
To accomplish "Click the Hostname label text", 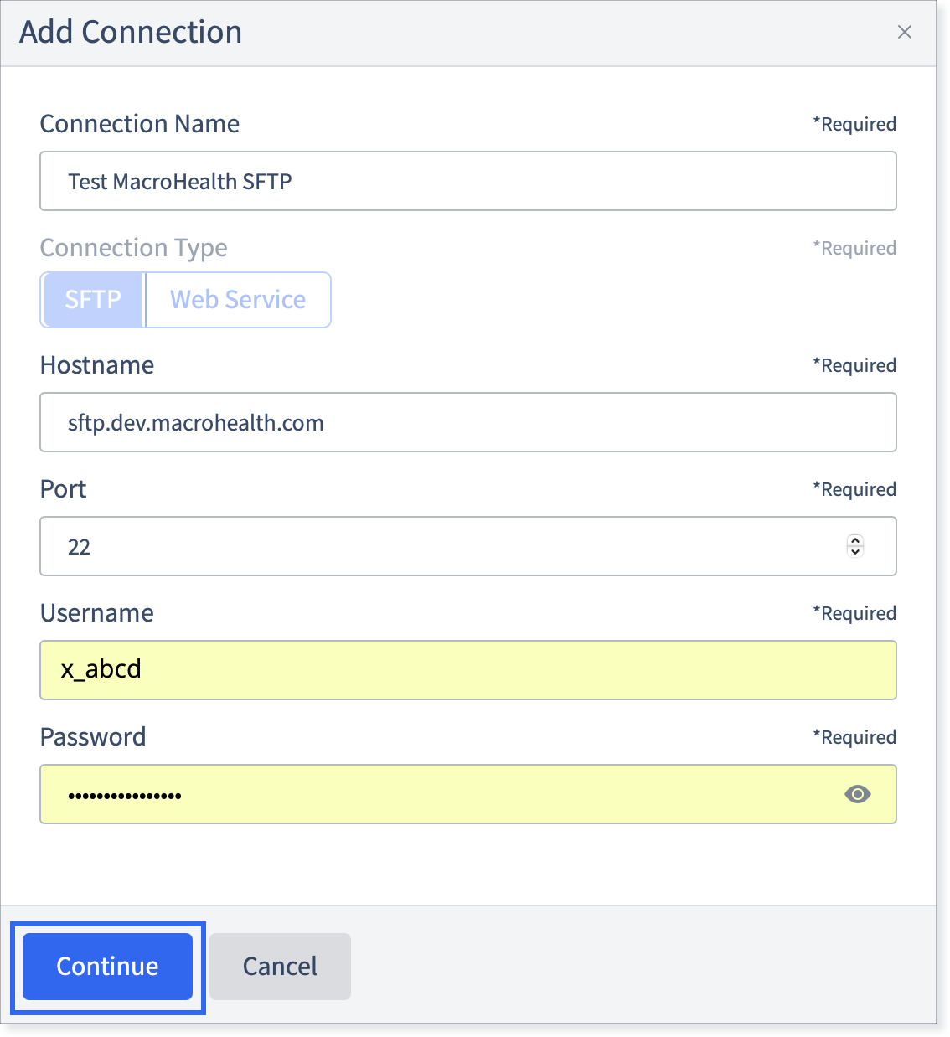I will click(97, 365).
